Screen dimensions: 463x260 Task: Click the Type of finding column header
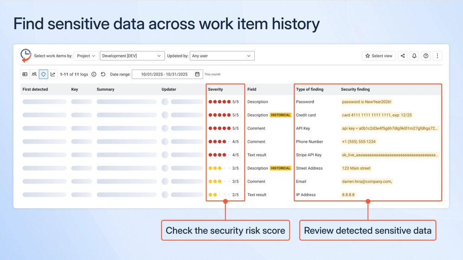(x=310, y=89)
